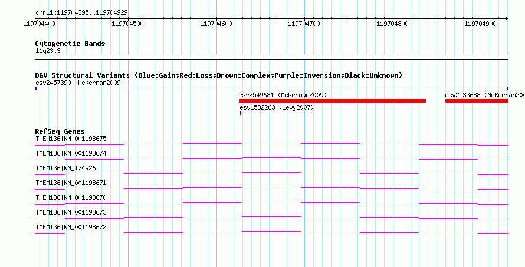
Task: Click the small blue esv1582263 marker
Action: point(241,113)
